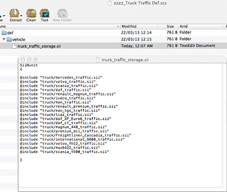Image resolution: width=227 pixels, height=192 pixels.
Task: Click the vehicle folder icon
Action: [9, 39]
